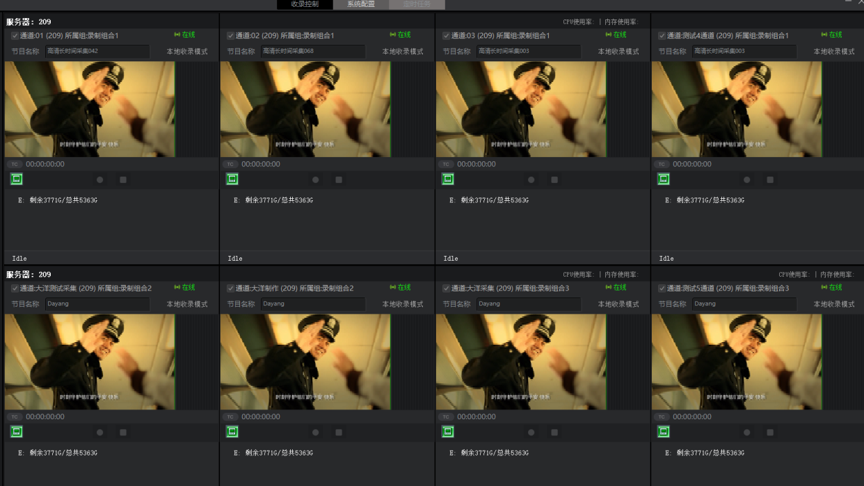This screenshot has height=486, width=864.
Task: Click 测试5通道 Dayang program name field
Action: (744, 304)
